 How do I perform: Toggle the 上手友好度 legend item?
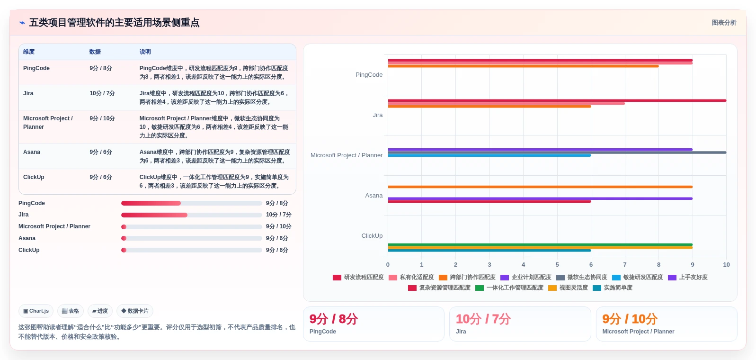688,278
